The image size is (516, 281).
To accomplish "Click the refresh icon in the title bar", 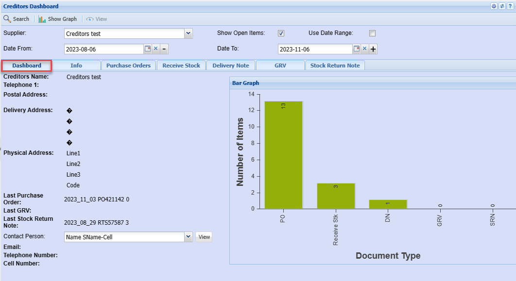I will click(502, 6).
